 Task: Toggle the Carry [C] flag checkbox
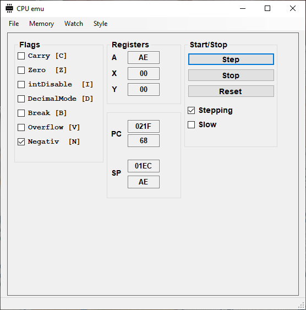[21, 56]
